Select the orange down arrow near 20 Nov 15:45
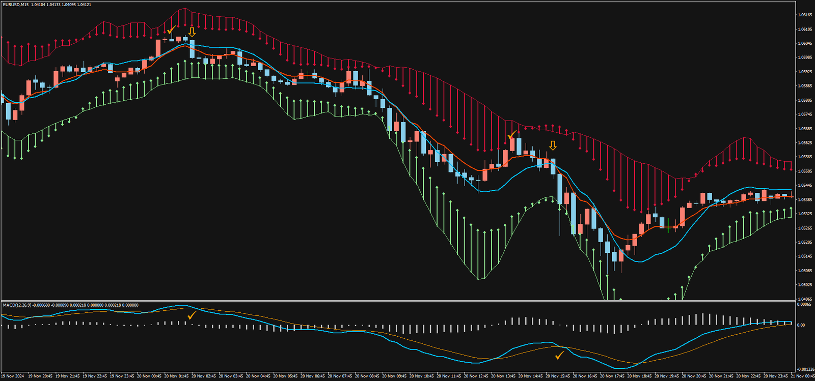Screen dimensions: 815x381 click(553, 146)
